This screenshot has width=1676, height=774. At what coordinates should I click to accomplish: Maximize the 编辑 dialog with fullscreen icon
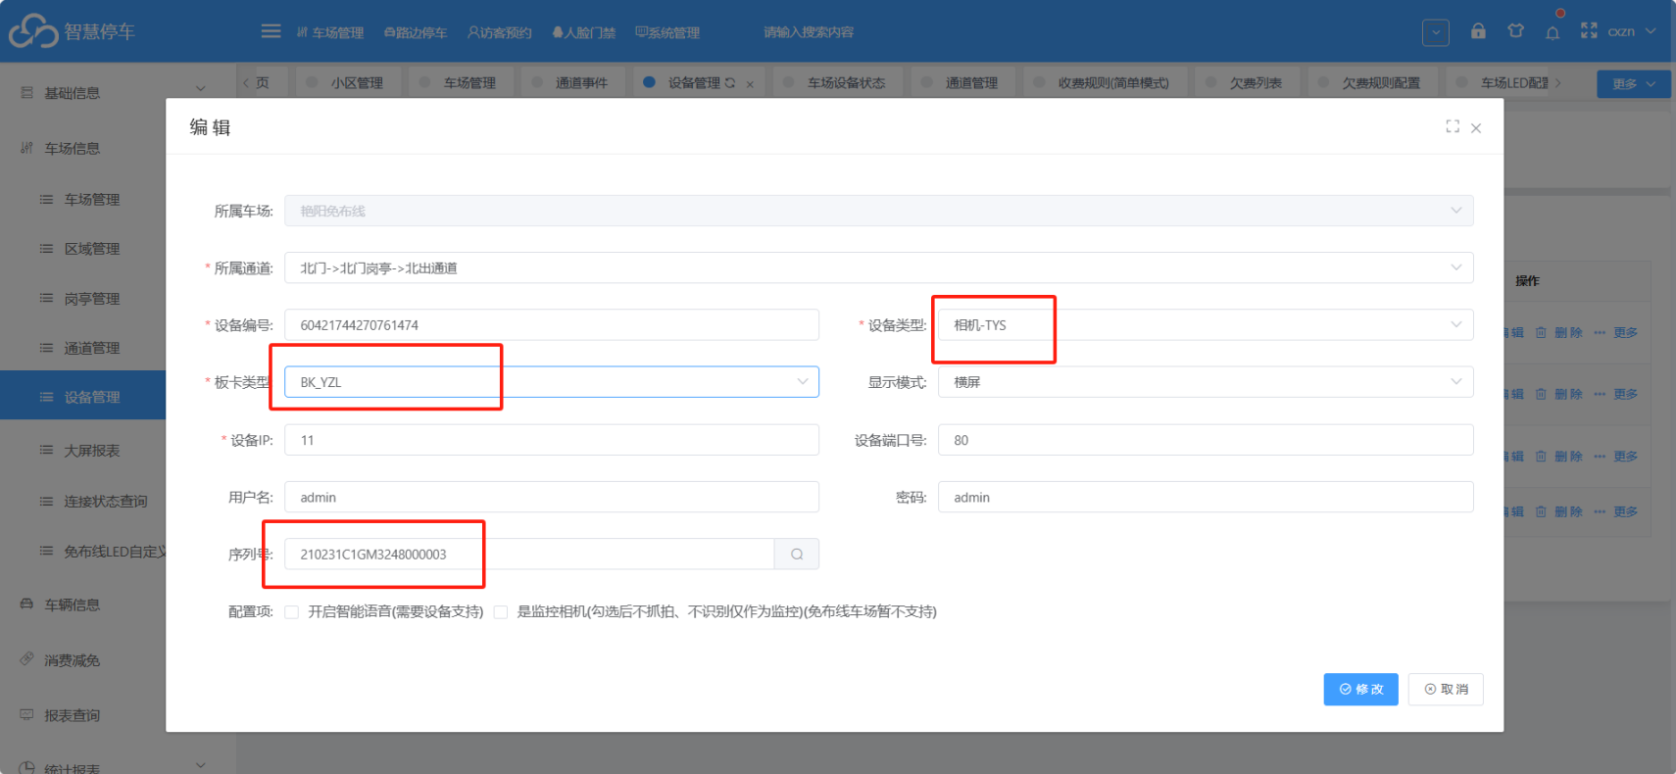tap(1453, 126)
